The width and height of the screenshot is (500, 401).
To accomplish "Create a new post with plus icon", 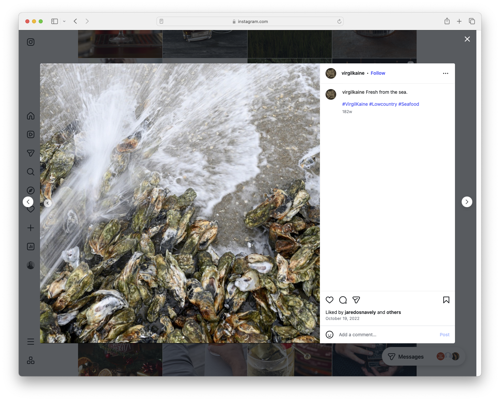I will pos(31,228).
